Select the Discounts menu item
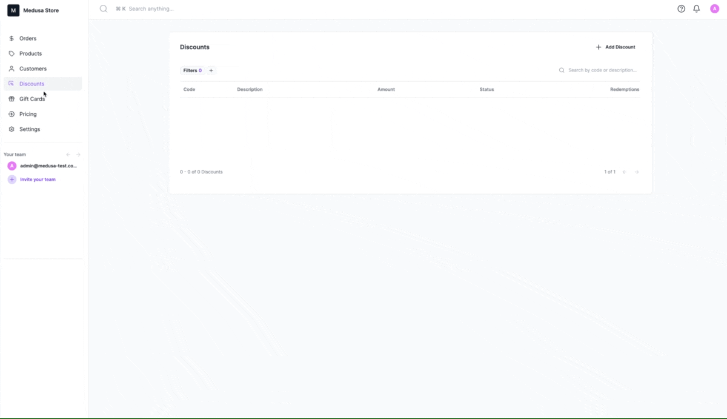 pyautogui.click(x=42, y=84)
